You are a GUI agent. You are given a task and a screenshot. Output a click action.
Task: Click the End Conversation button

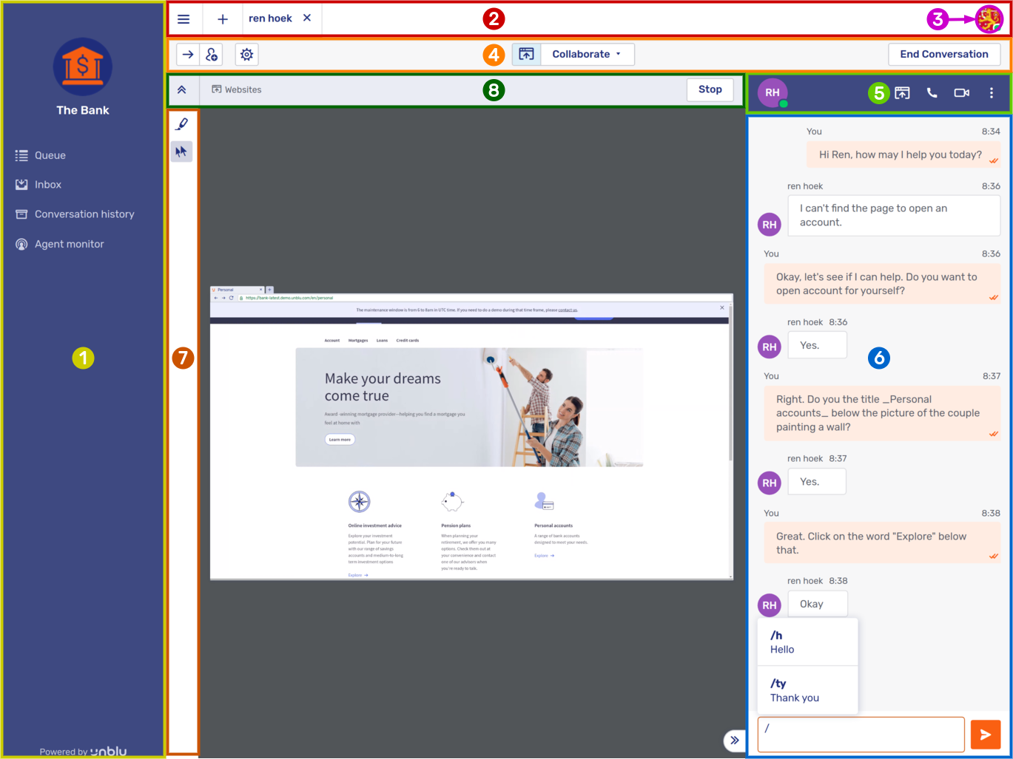pyautogui.click(x=943, y=55)
